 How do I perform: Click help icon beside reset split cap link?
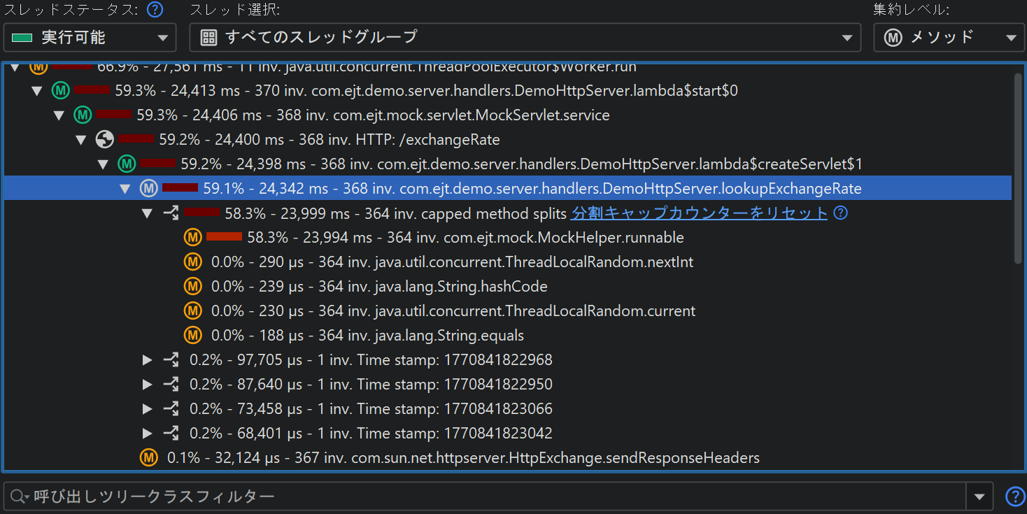[x=841, y=213]
